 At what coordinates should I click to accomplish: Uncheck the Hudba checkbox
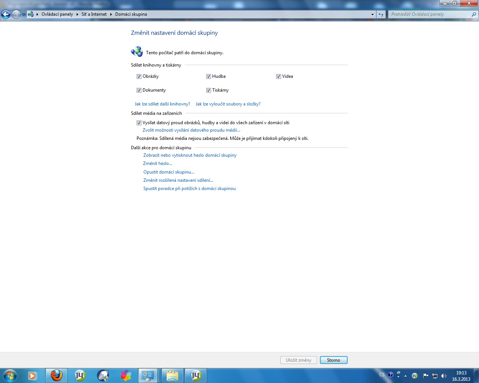(x=208, y=76)
